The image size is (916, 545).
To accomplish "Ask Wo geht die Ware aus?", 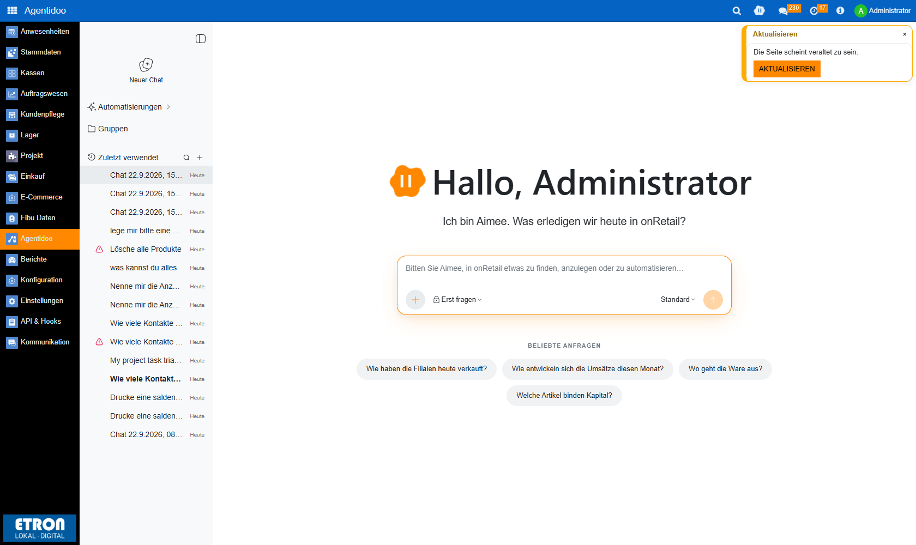I will point(725,369).
